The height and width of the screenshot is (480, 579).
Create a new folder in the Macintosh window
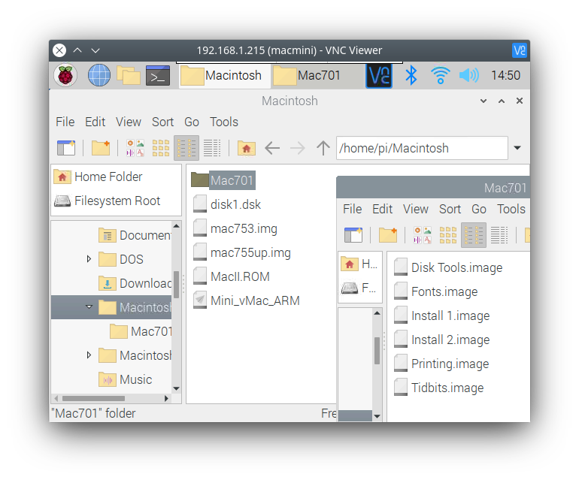101,148
